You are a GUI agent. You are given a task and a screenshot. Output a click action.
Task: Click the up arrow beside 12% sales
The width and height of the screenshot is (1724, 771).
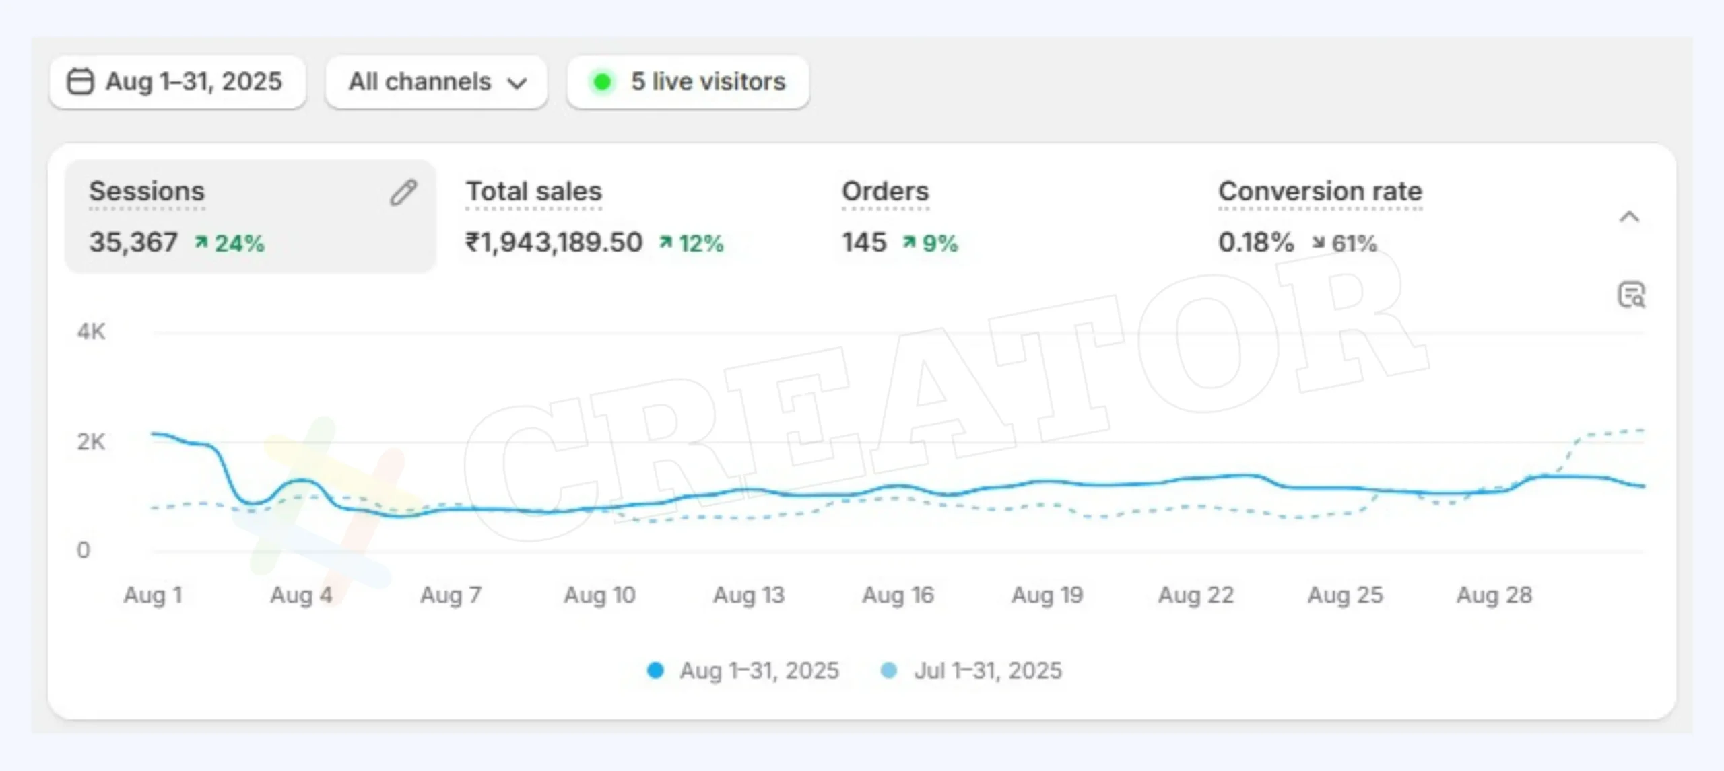pyautogui.click(x=665, y=242)
